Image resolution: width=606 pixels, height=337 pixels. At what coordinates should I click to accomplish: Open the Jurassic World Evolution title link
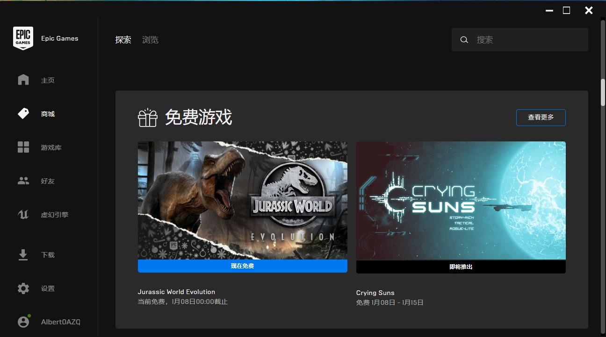coord(176,292)
